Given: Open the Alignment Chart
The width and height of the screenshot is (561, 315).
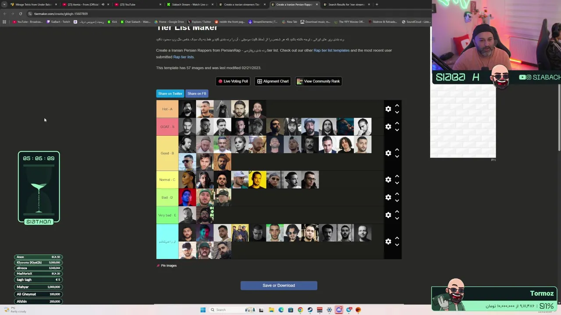Looking at the screenshot, I should (x=273, y=81).
